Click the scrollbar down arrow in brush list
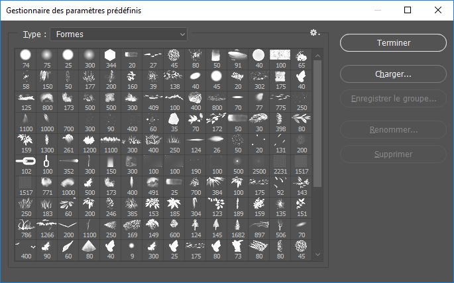Viewport: 454px width, 283px height. 317,254
